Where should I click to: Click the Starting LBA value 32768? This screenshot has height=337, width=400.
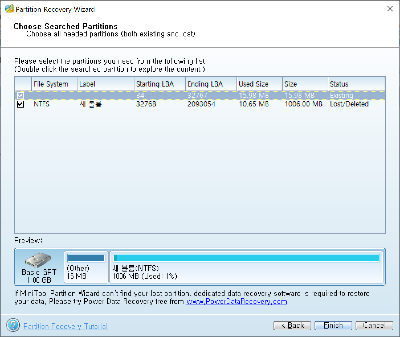[x=146, y=104]
